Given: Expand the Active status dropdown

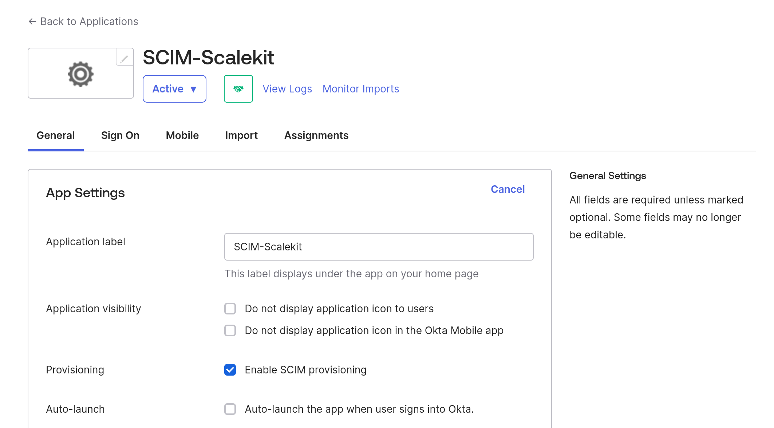Looking at the screenshot, I should (174, 88).
